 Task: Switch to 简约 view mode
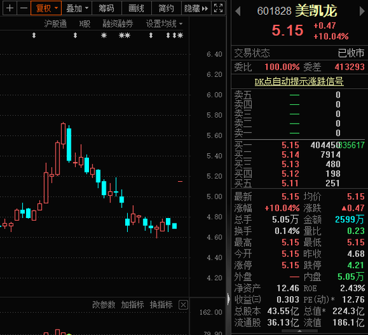pos(167,9)
